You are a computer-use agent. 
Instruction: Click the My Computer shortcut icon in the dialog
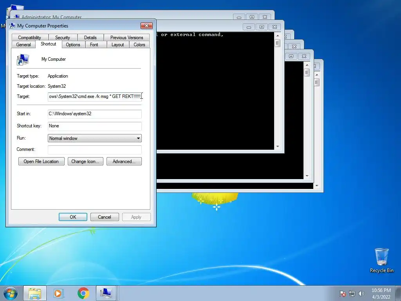[23, 60]
